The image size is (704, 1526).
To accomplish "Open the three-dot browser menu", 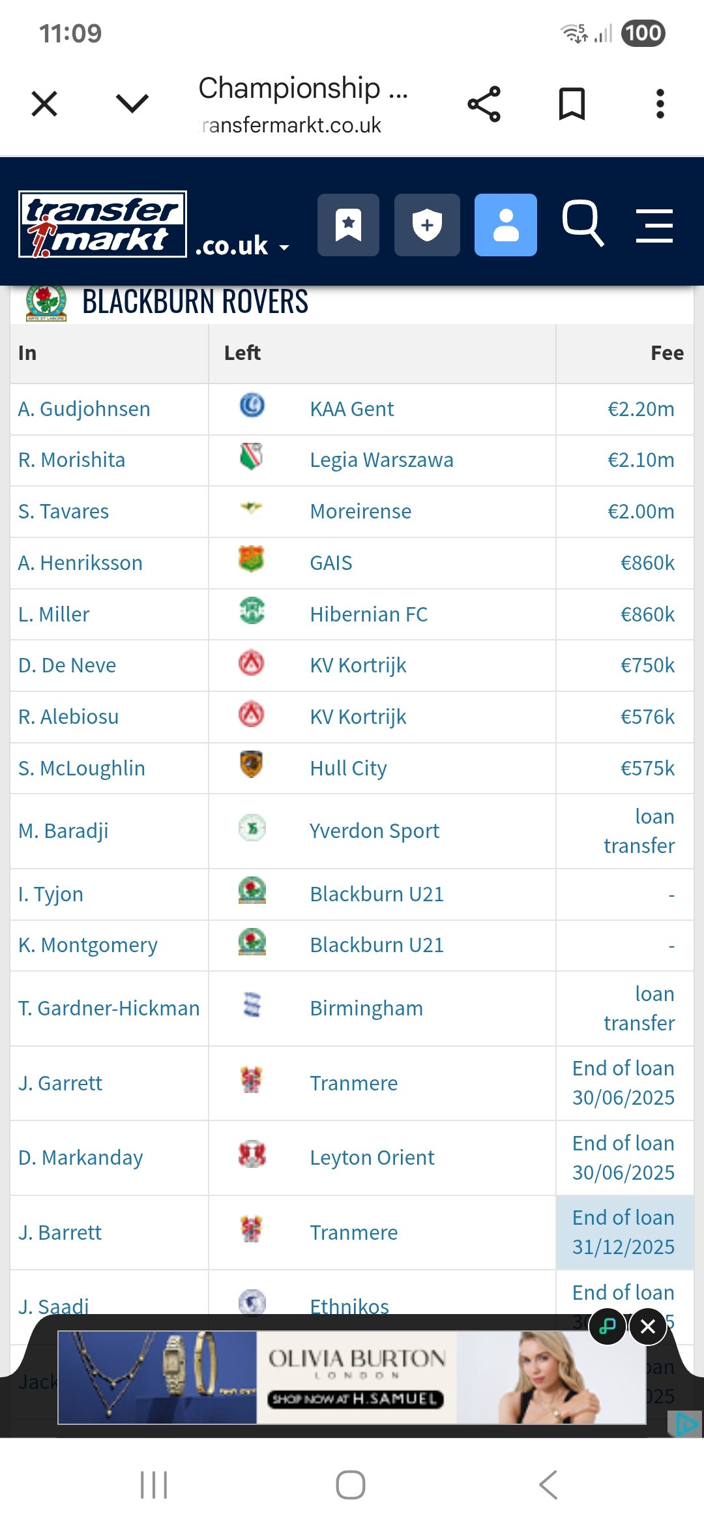I will pos(660,104).
